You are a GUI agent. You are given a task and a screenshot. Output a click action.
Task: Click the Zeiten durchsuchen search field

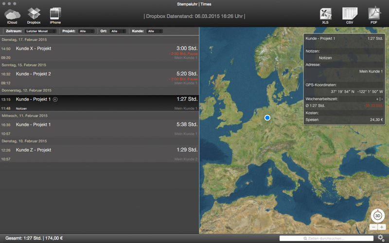[x=326, y=238]
